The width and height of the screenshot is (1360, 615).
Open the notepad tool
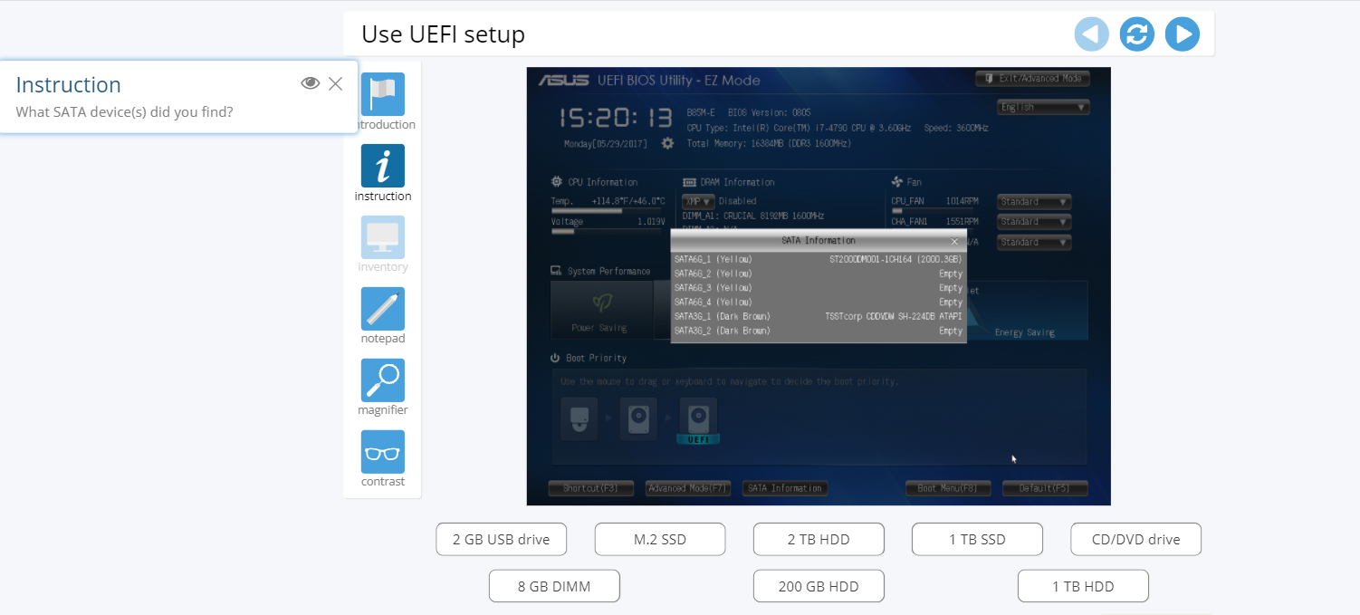383,309
